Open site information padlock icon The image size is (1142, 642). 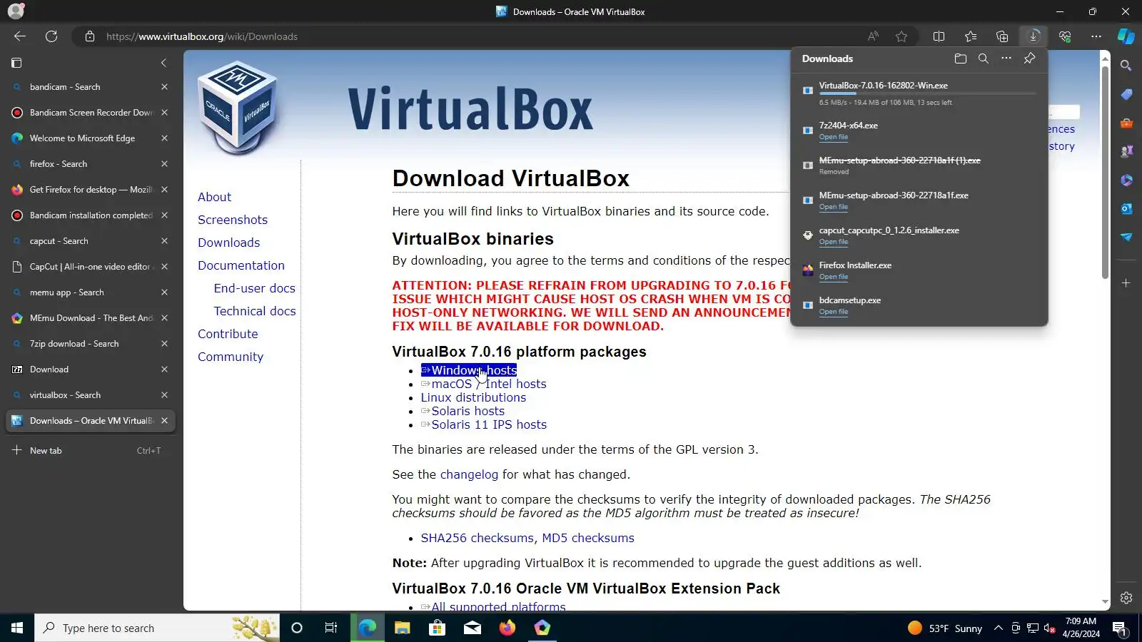click(90, 36)
